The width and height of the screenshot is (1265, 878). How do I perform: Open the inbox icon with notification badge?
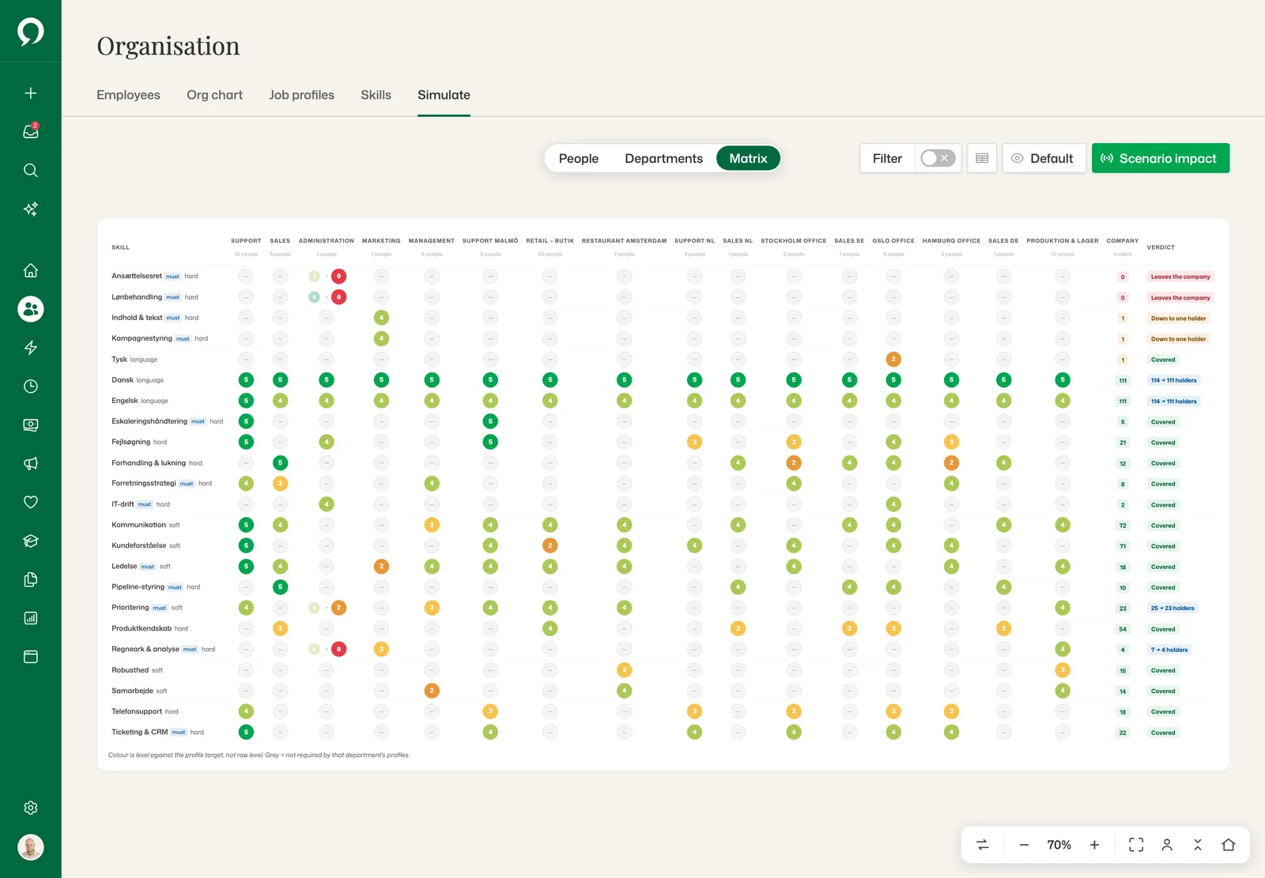[x=31, y=131]
